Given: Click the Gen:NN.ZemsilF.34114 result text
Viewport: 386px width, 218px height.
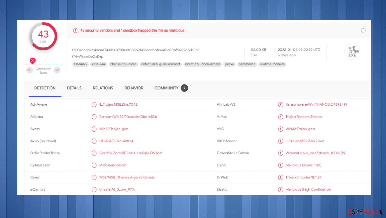Looking at the screenshot, I should [131, 153].
